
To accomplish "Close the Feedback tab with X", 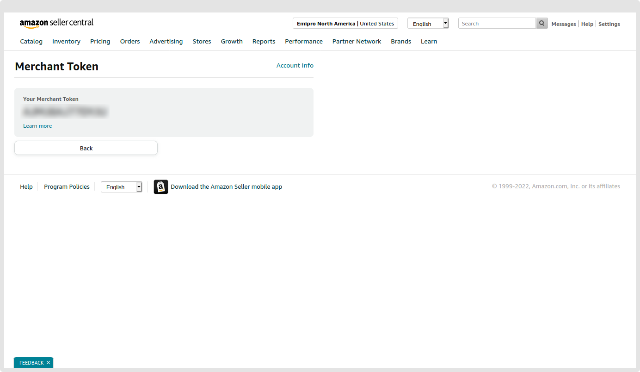I will (48, 363).
